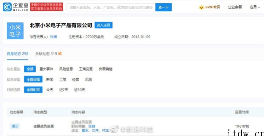Select 风险 as the dynamic type

(x=88, y=80)
